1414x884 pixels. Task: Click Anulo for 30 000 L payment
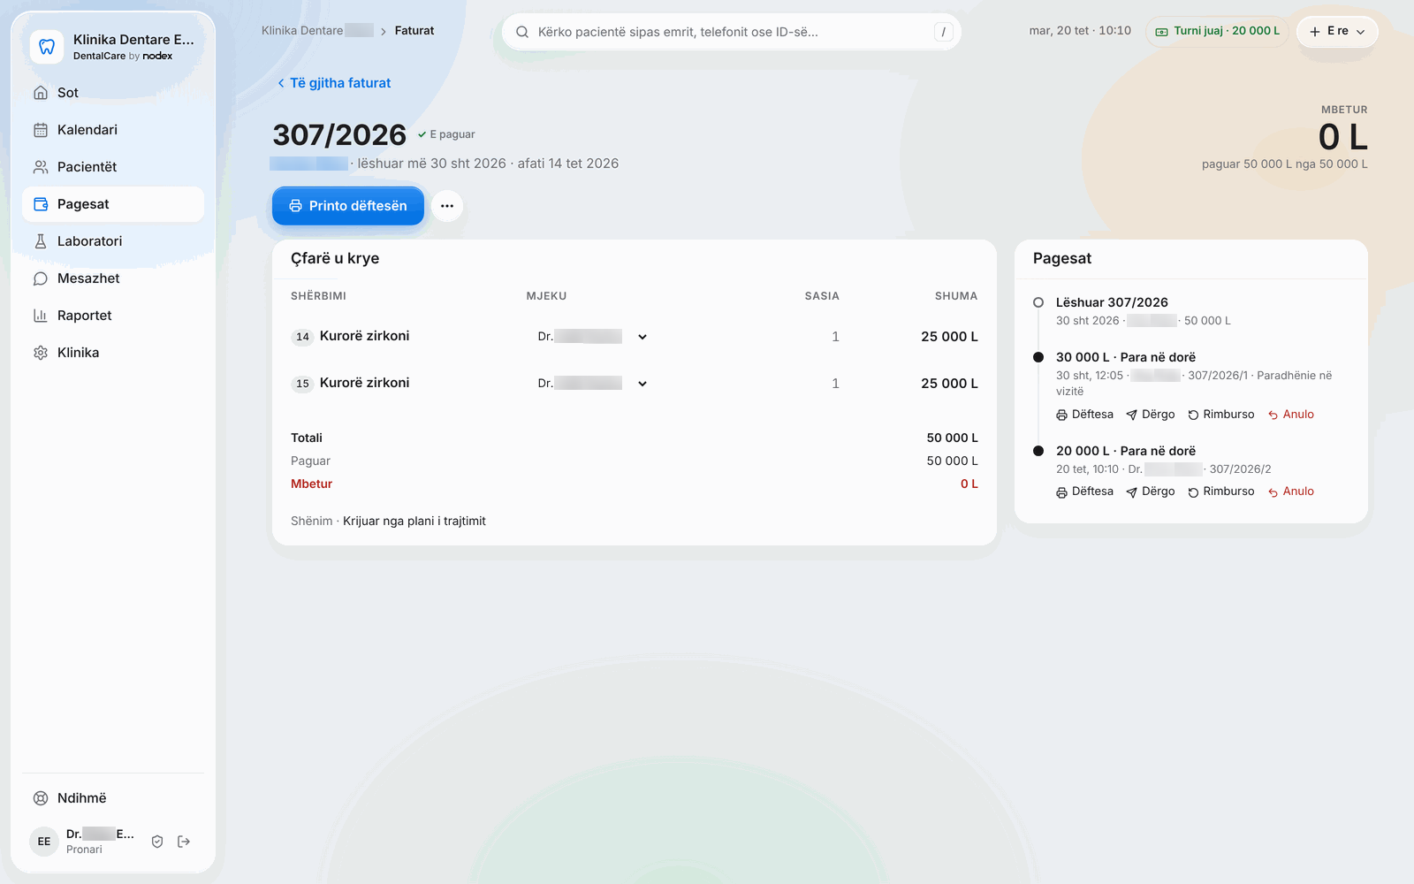coord(1291,415)
